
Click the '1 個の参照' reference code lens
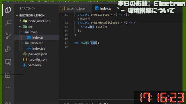click(84, 19)
